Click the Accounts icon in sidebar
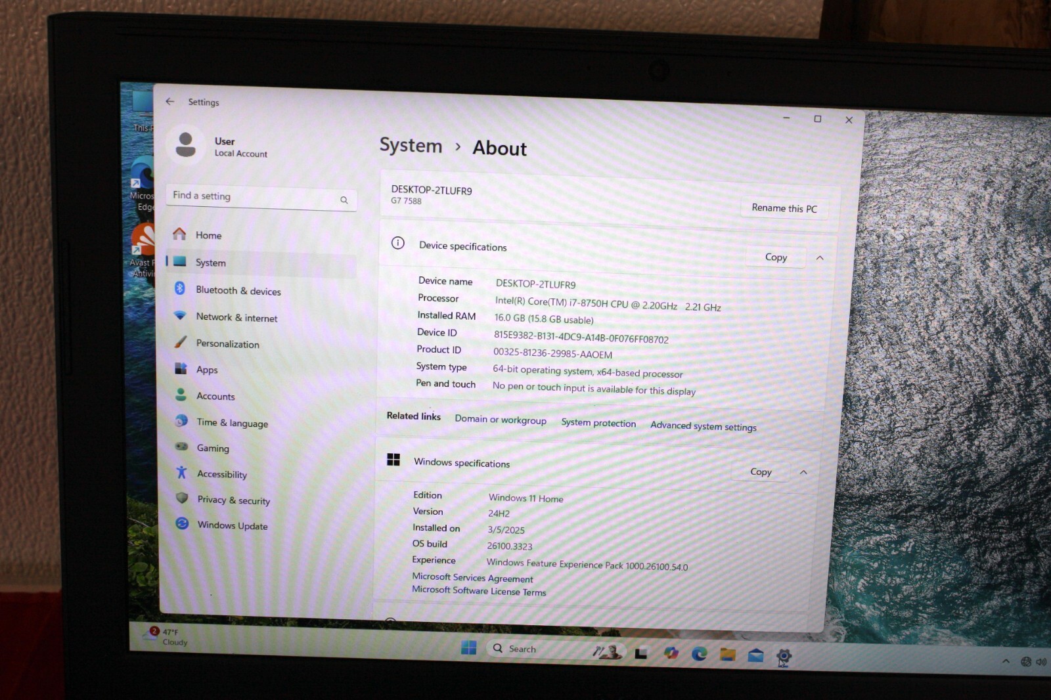The width and height of the screenshot is (1051, 700). [181, 395]
